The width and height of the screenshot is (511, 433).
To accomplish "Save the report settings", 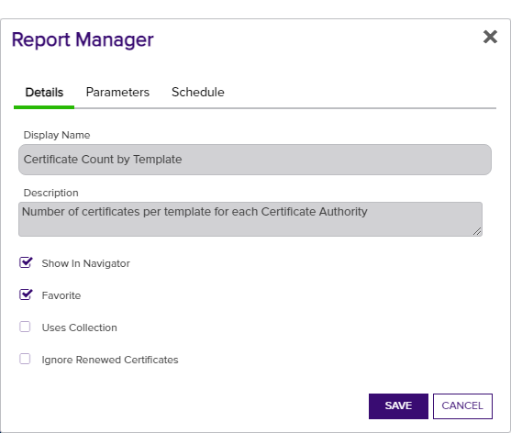I will point(398,406).
